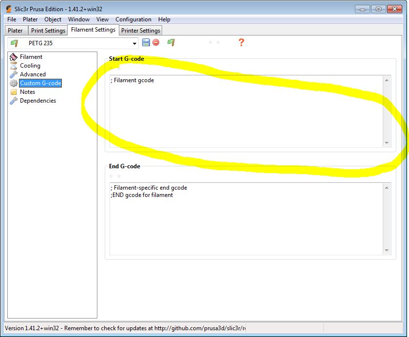
Task: Open the Configuration menu
Action: pyautogui.click(x=133, y=19)
